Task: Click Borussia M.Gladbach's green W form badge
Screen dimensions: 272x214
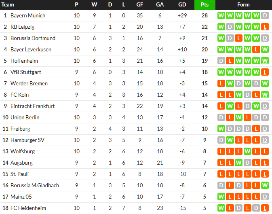Action: coord(265,185)
